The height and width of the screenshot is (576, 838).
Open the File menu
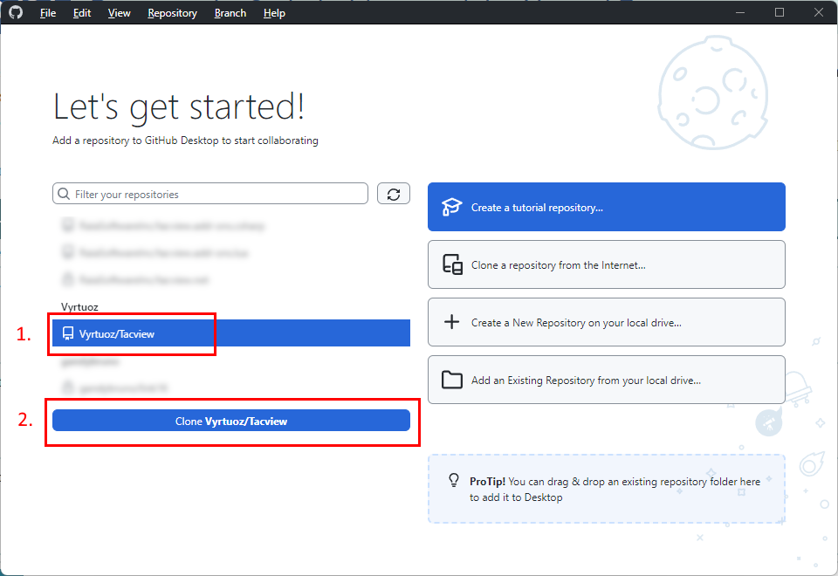tap(47, 13)
